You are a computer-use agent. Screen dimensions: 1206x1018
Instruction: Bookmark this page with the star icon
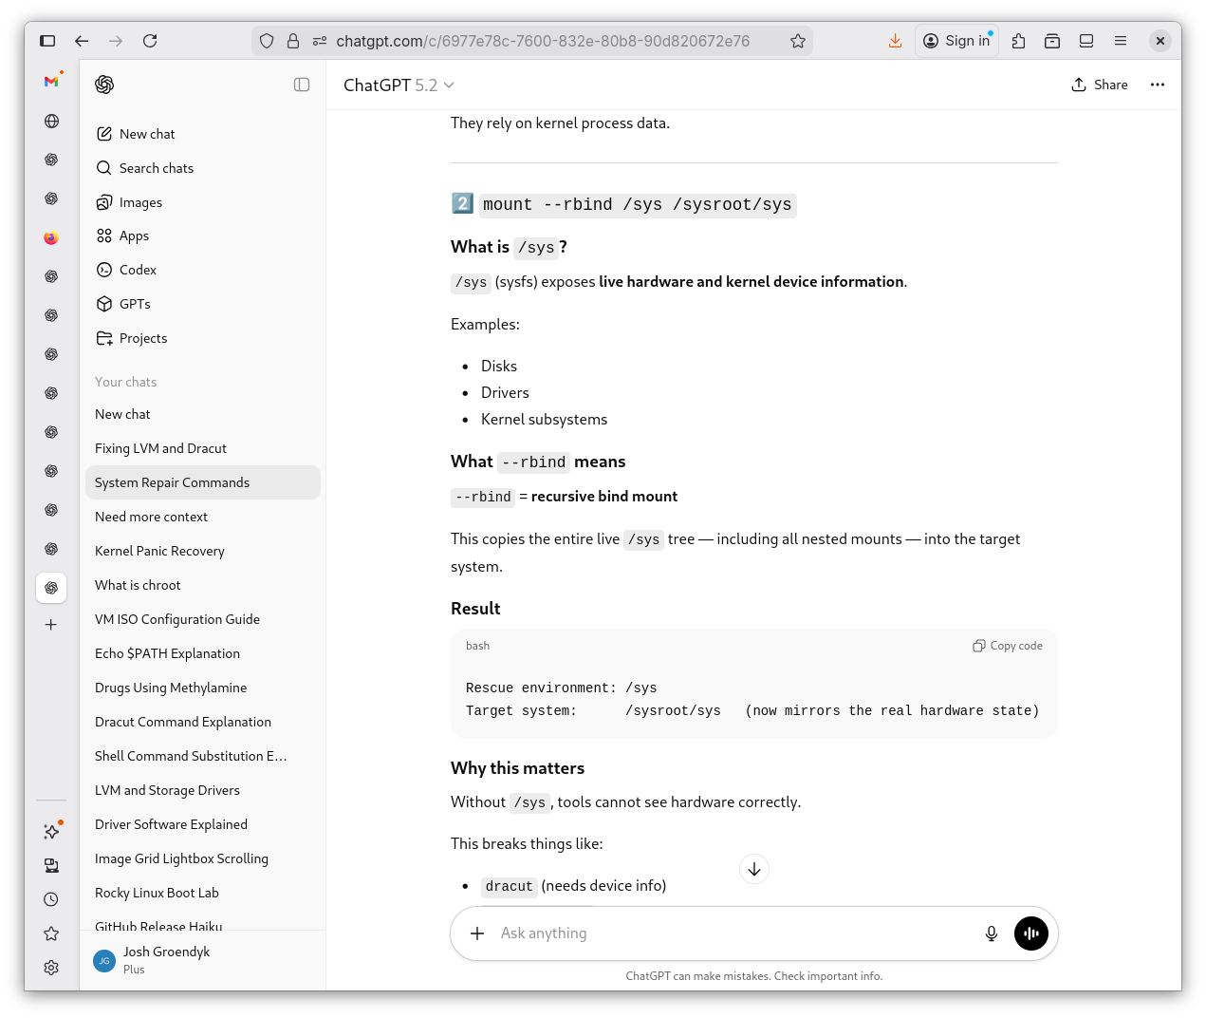(797, 41)
